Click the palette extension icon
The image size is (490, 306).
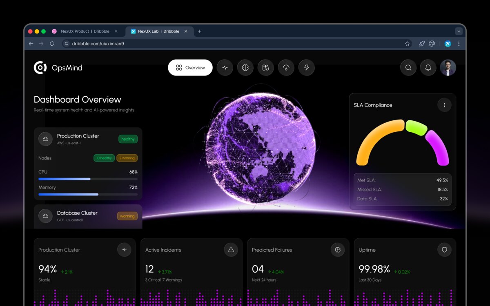click(x=432, y=44)
